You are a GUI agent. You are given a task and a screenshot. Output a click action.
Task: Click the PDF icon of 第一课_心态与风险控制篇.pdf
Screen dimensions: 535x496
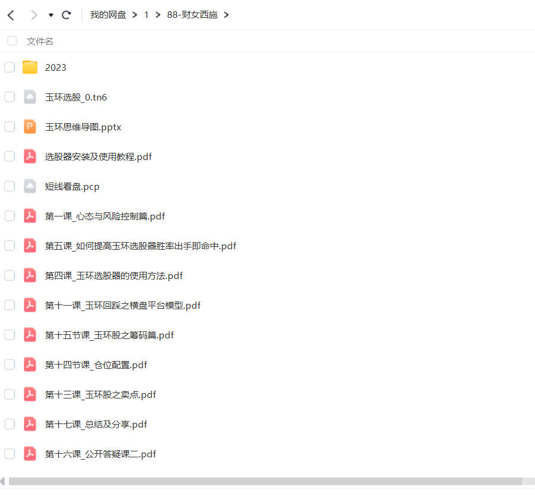click(30, 216)
